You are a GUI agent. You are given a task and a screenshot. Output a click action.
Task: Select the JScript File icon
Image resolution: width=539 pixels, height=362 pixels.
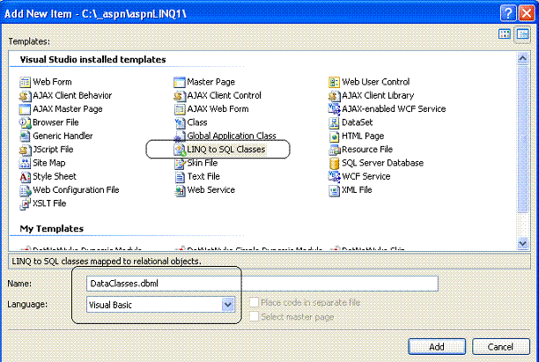pyautogui.click(x=25, y=150)
